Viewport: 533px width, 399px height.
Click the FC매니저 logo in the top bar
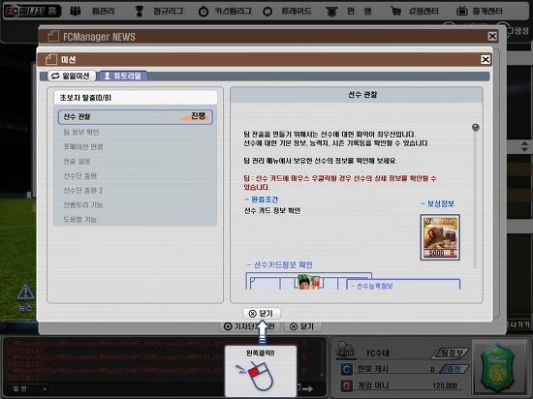(x=32, y=11)
